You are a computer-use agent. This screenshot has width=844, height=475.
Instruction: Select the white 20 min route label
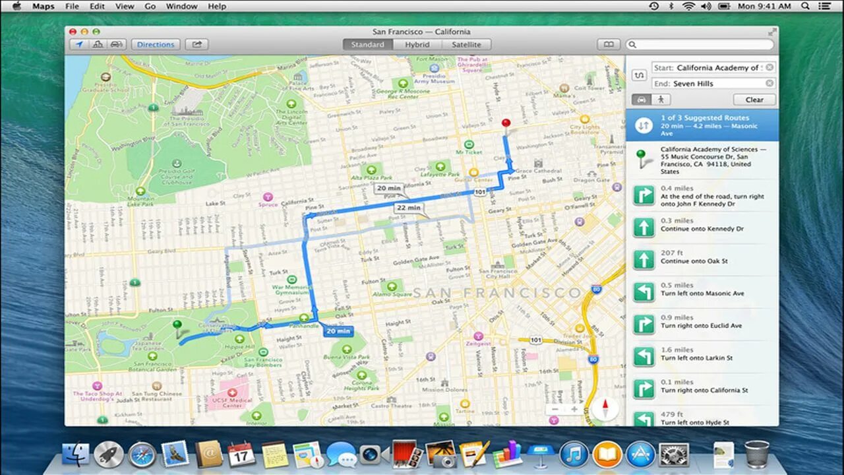click(x=388, y=188)
